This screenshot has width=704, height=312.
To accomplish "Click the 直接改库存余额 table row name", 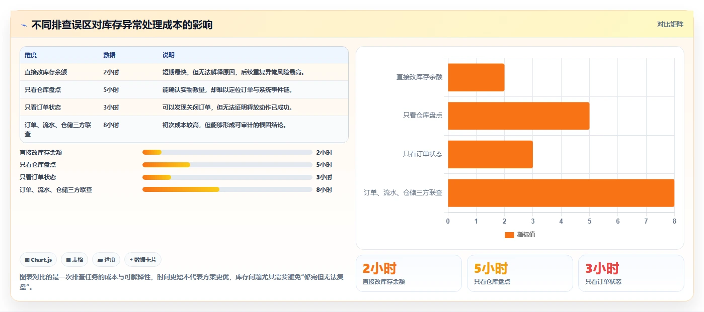I will click(x=46, y=72).
